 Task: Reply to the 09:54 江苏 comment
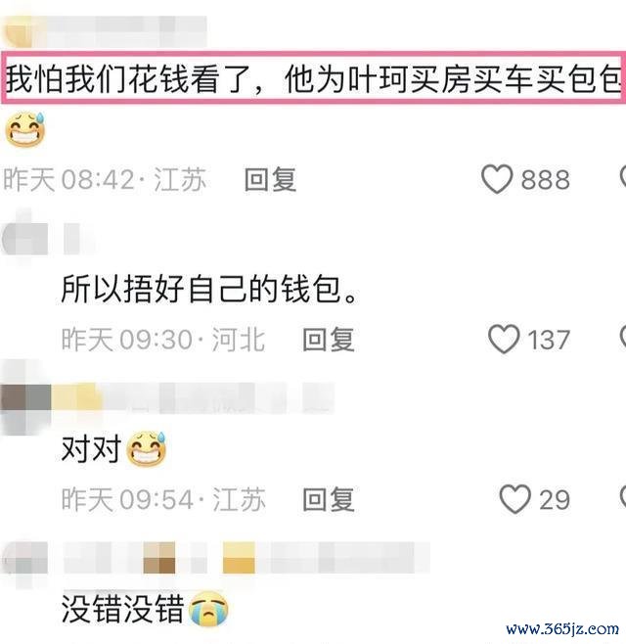329,499
